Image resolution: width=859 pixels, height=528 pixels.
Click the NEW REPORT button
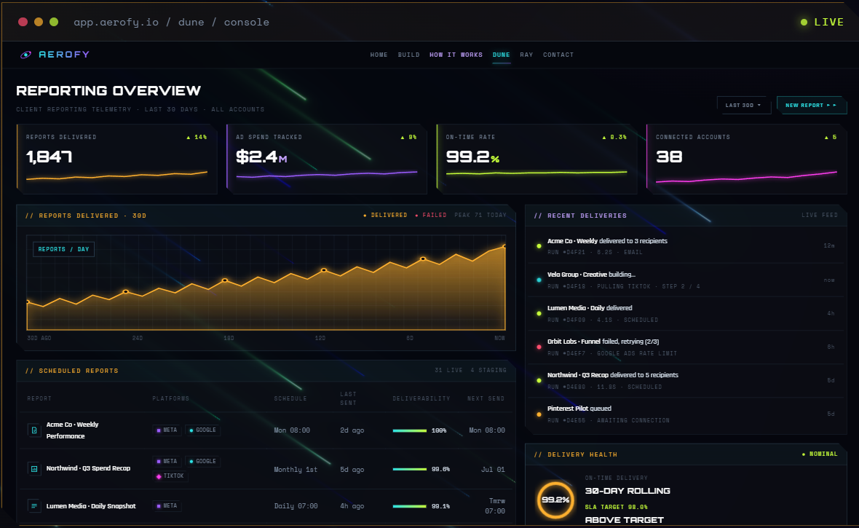click(812, 106)
